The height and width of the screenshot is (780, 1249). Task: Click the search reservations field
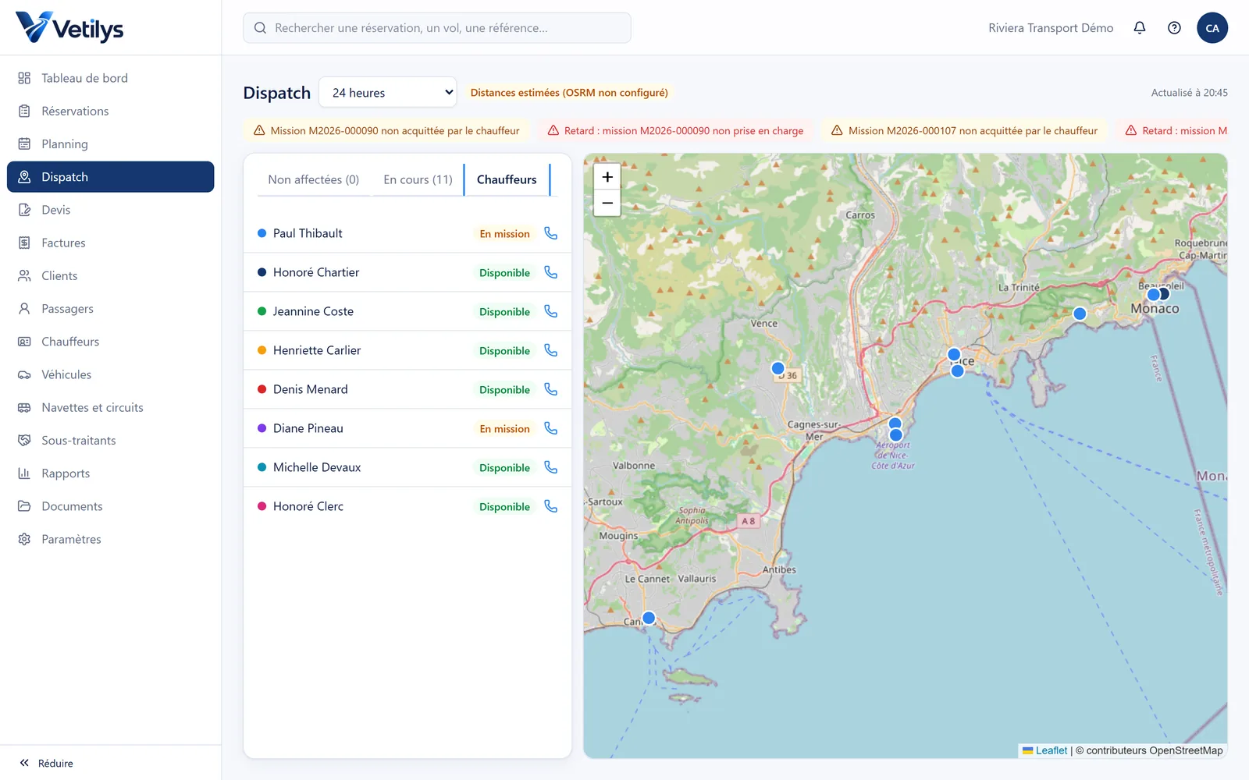[437, 28]
